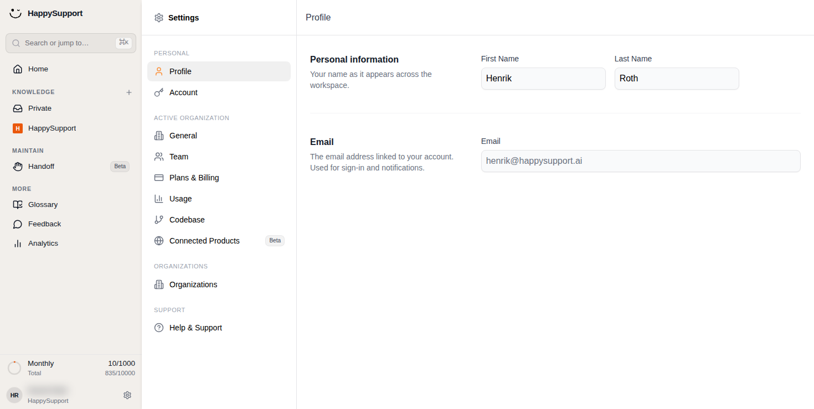This screenshot has width=814, height=409.
Task: Click the HappySupport brand name
Action: (55, 13)
